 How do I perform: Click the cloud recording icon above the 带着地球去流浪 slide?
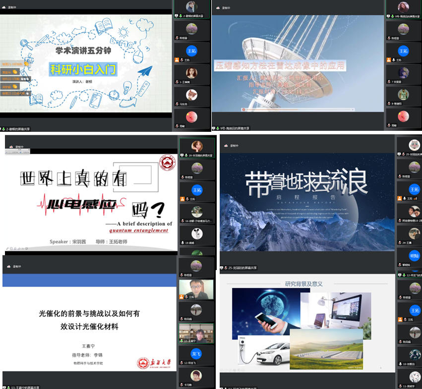coord(226,146)
